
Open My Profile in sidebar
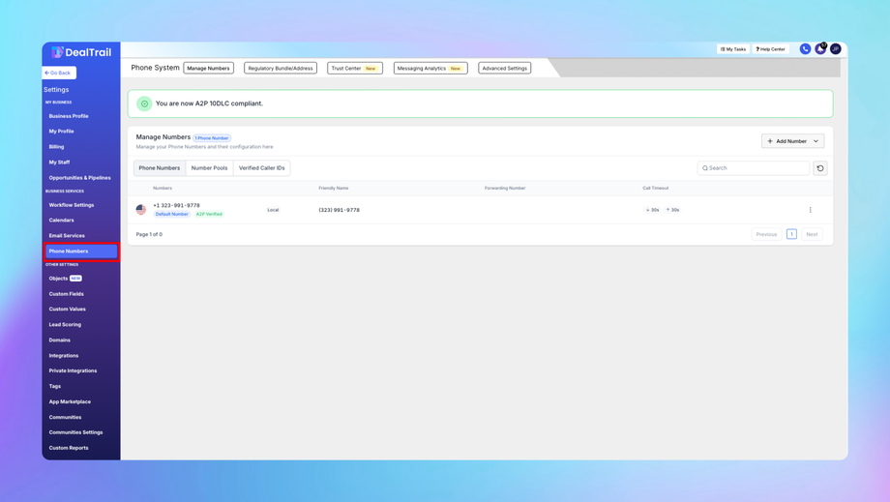[61, 132]
